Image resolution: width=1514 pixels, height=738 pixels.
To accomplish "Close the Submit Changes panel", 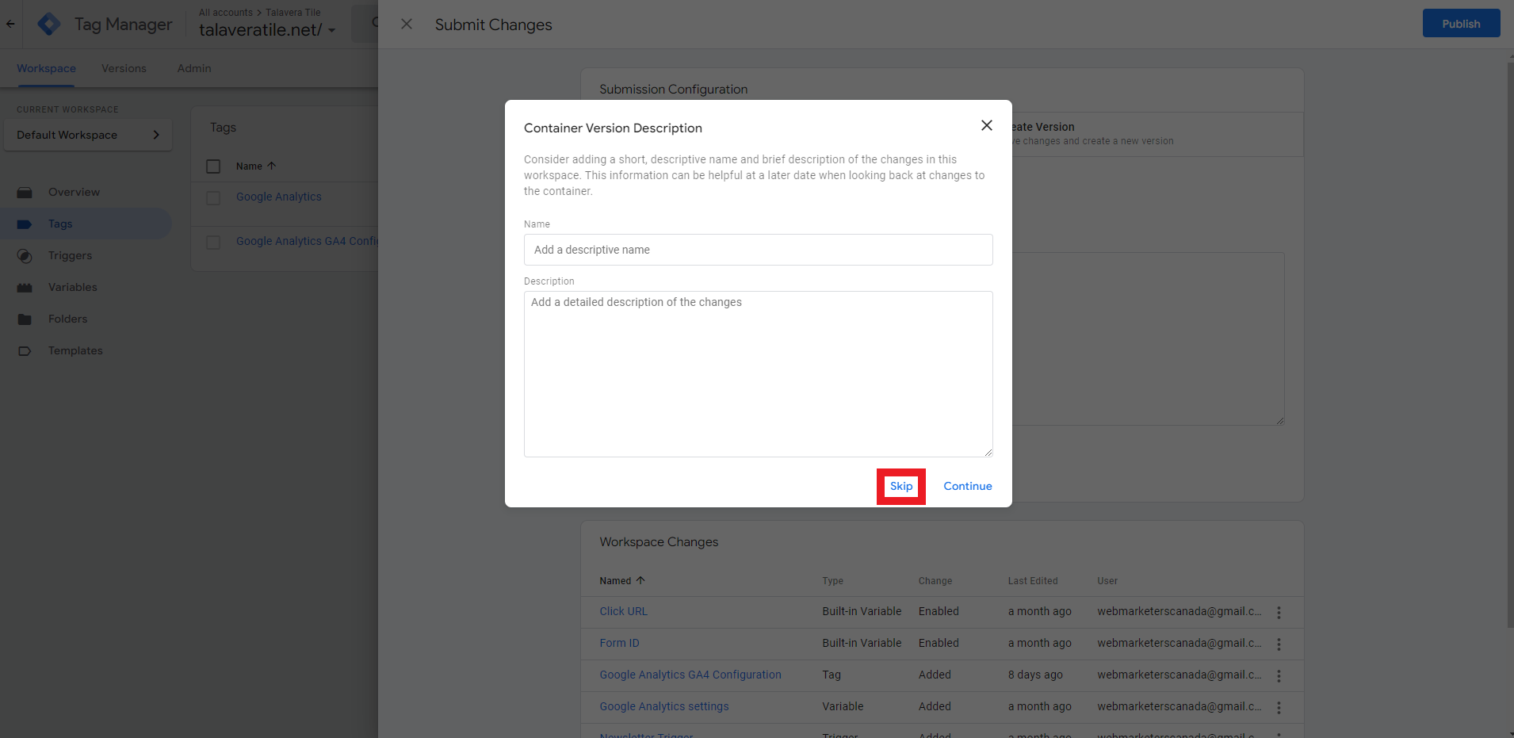I will coord(407,25).
